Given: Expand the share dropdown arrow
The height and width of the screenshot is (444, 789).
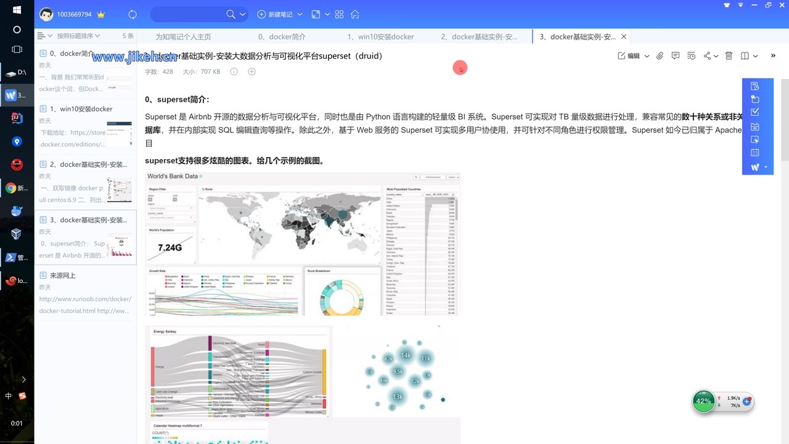Looking at the screenshot, I should [x=716, y=56].
